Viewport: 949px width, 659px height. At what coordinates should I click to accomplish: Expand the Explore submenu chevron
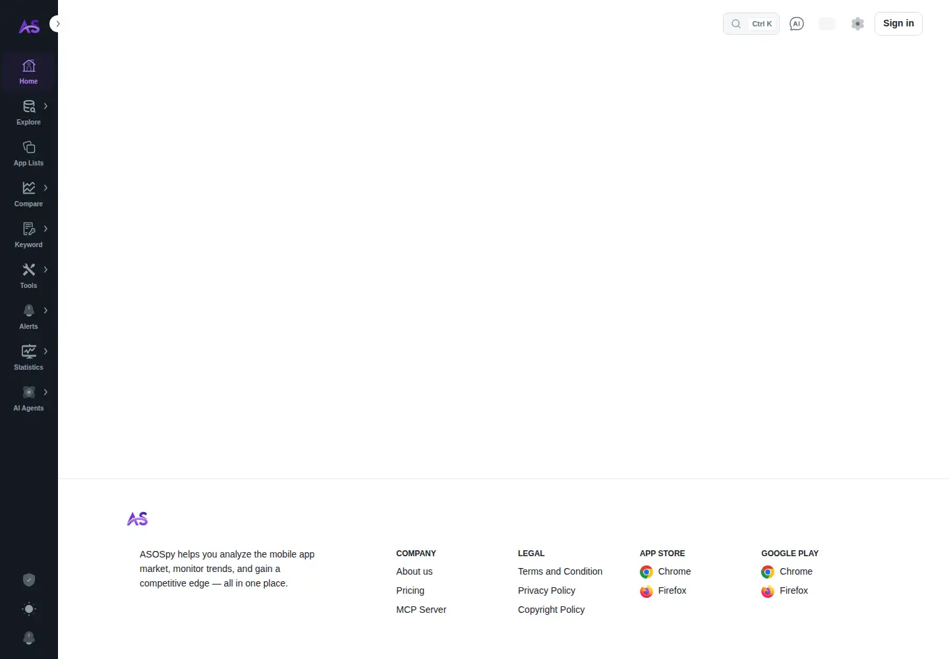45,106
